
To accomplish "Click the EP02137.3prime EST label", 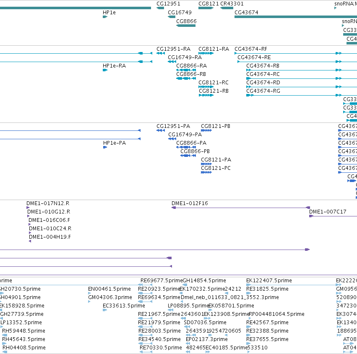I will [x=207, y=340].
